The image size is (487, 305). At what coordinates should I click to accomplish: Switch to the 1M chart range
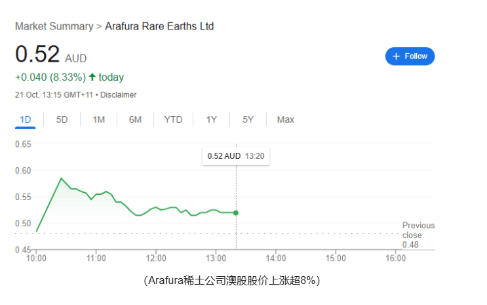[98, 119]
